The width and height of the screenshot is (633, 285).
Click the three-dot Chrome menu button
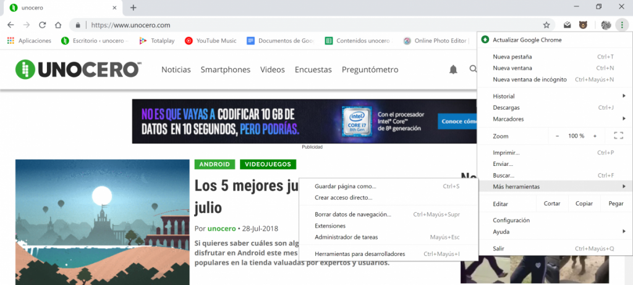pos(622,25)
